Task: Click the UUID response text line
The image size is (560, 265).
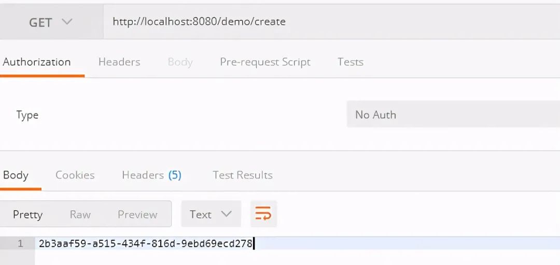Action: (x=145, y=243)
